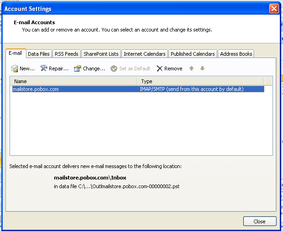Image resolution: width=283 pixels, height=232 pixels.
Task: Switch to the Internet Calendars tab
Action: [x=145, y=54]
